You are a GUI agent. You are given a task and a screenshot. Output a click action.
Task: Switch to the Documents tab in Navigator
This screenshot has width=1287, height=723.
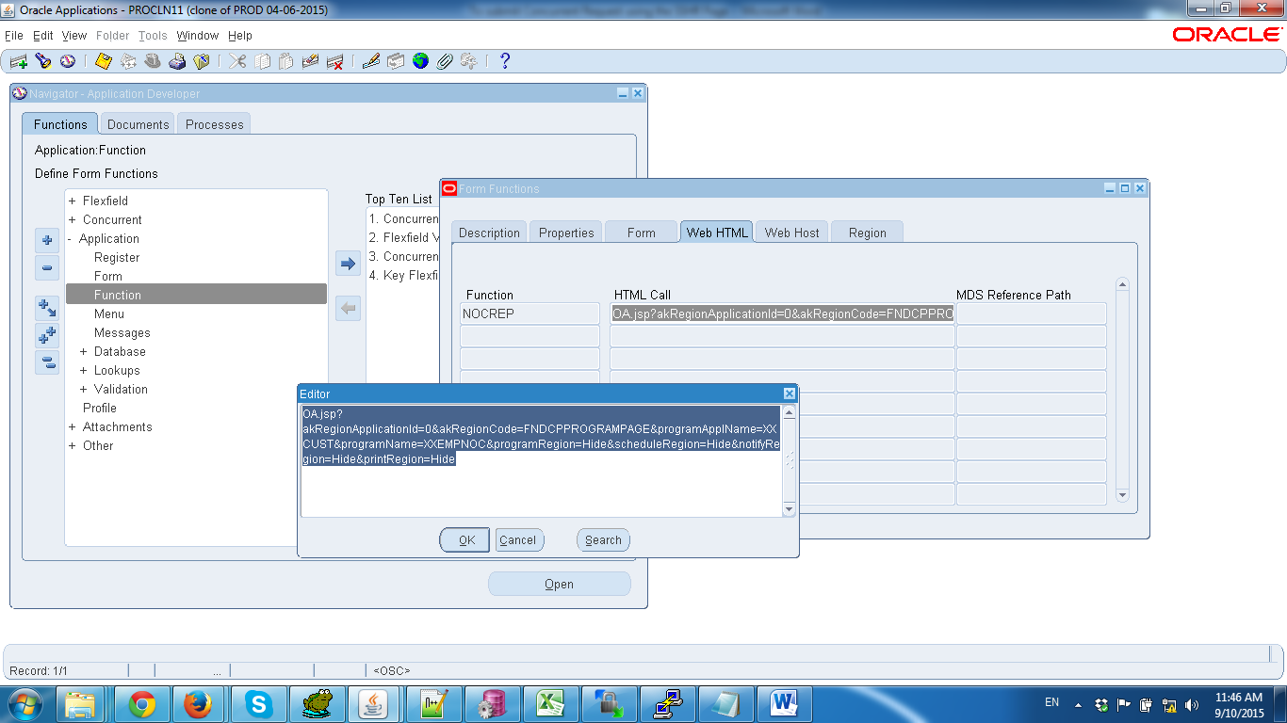138,124
